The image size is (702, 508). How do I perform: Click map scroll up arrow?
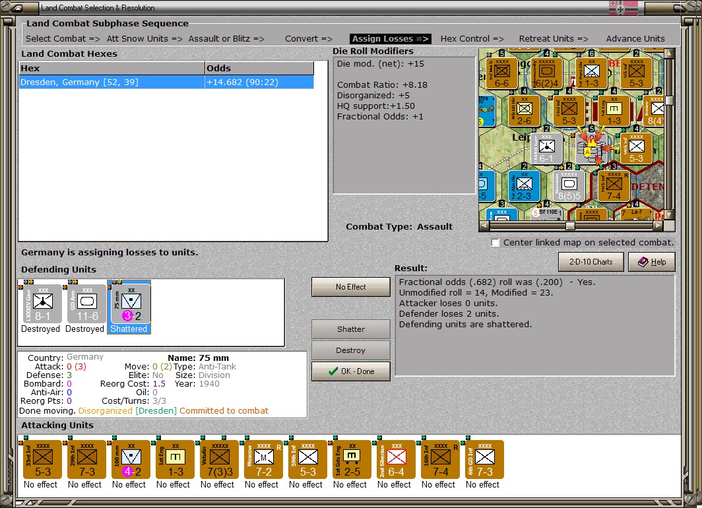pos(669,53)
